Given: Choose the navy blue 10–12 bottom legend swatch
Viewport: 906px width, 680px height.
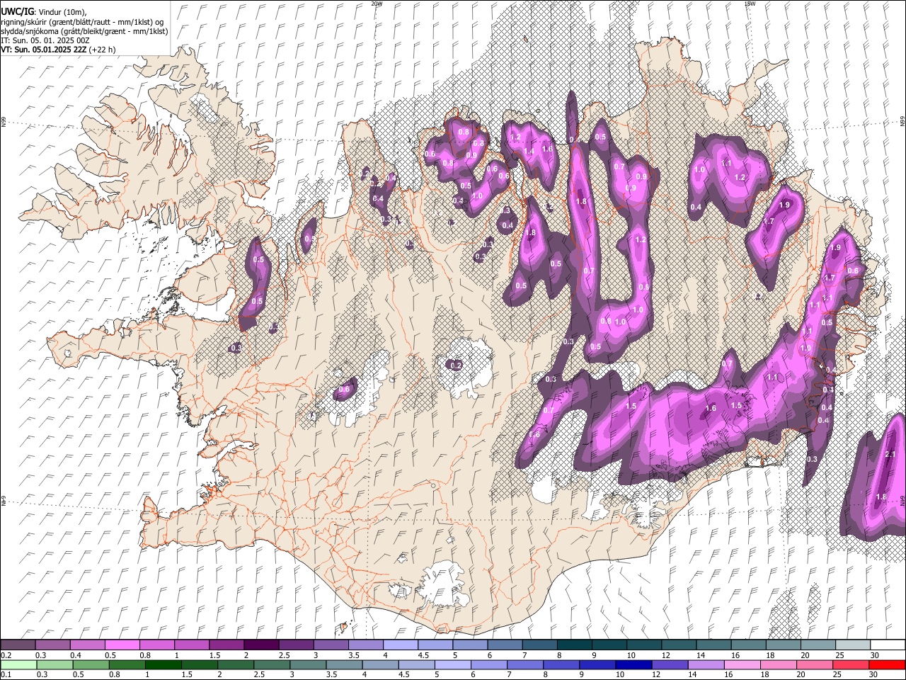Looking at the screenshot, I should 633,664.
